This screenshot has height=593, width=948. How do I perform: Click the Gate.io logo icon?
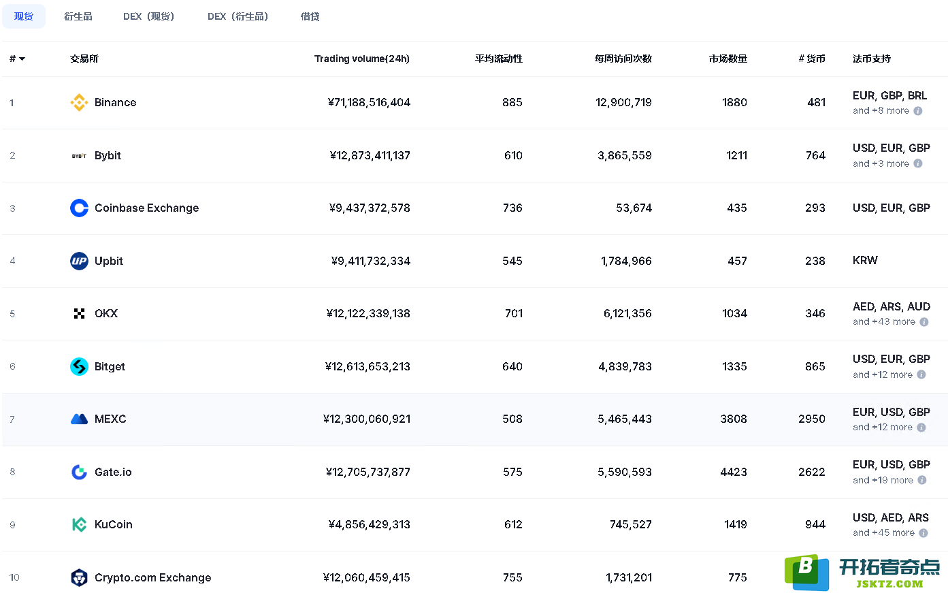pyautogui.click(x=79, y=472)
